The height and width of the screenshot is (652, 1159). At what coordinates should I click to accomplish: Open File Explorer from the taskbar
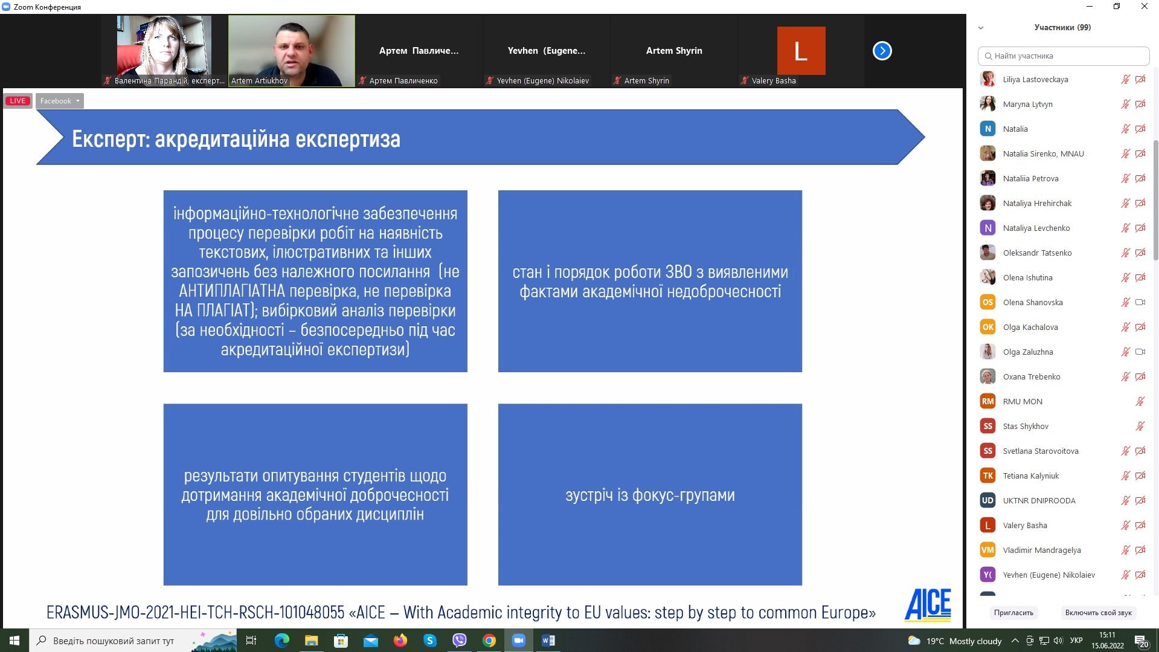[x=311, y=641]
